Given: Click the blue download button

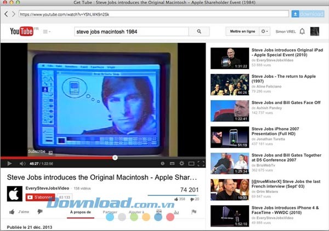Looking at the screenshot, I should [308, 14].
